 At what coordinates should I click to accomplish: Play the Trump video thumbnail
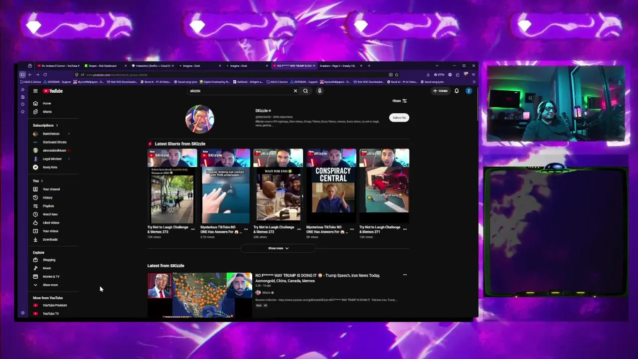pyautogui.click(x=200, y=295)
